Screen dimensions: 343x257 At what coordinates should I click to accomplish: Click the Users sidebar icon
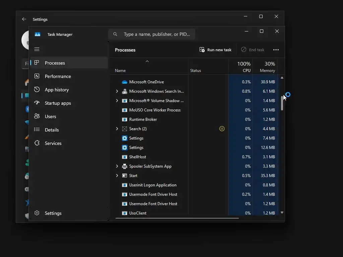coord(37,116)
